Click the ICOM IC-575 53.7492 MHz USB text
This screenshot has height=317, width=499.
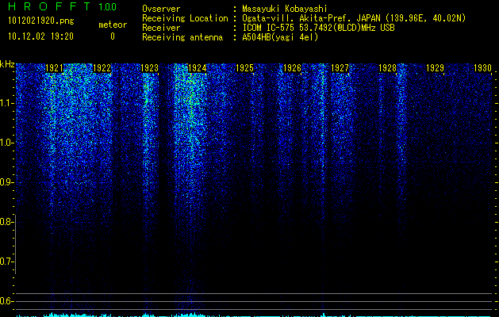(318, 28)
